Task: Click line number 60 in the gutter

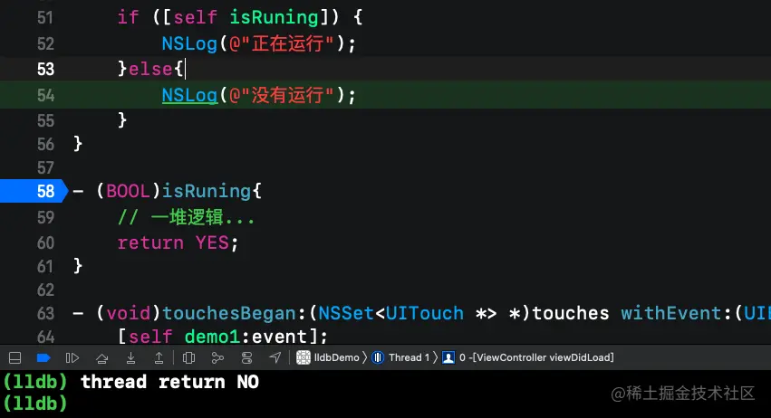Action: [x=44, y=242]
